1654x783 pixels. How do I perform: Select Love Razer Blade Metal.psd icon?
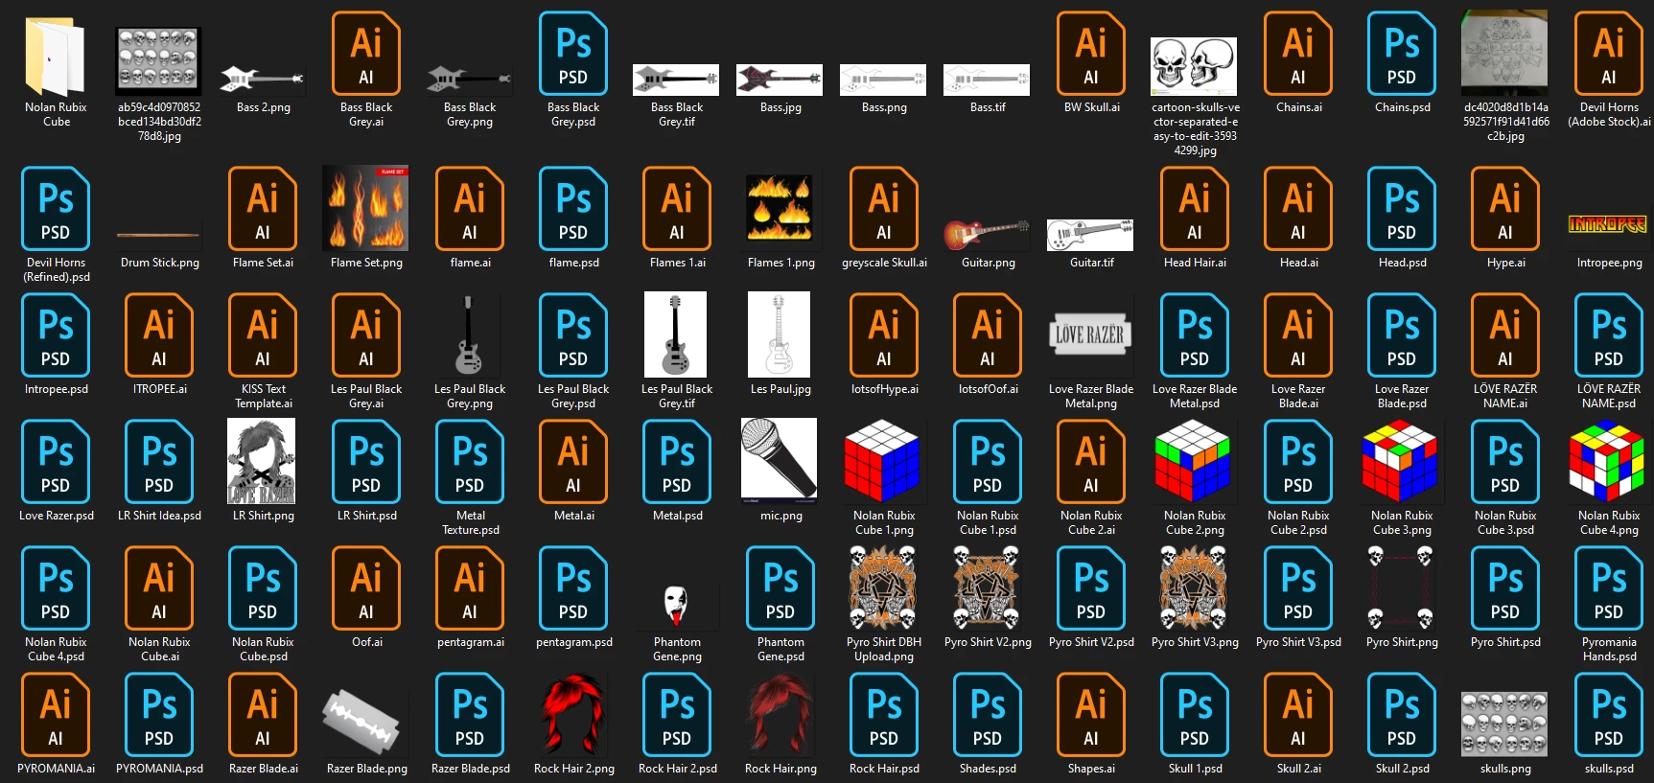(1195, 335)
